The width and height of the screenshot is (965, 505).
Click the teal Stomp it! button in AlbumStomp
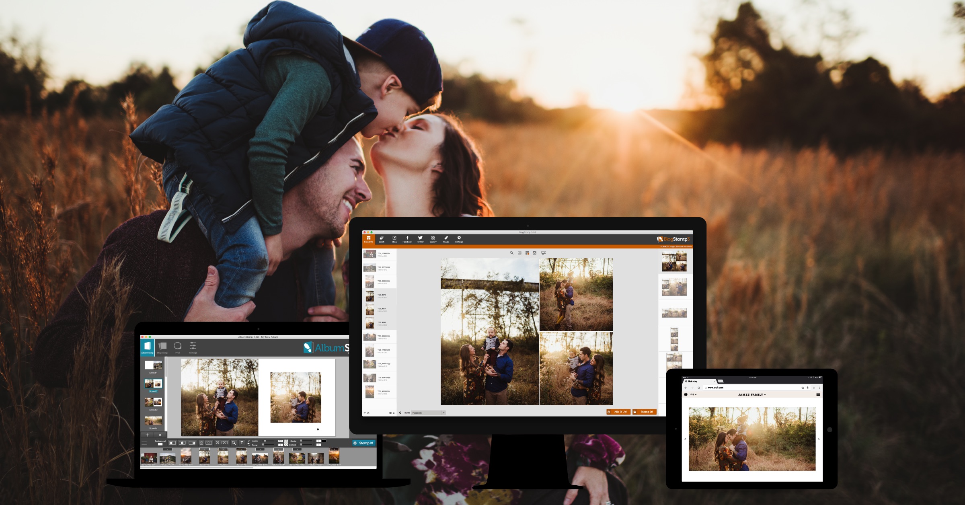pyautogui.click(x=364, y=443)
